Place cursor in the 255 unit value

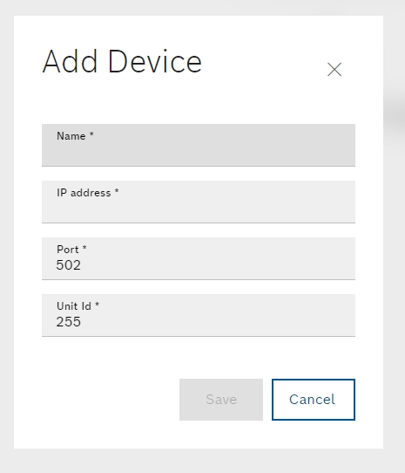(x=68, y=322)
